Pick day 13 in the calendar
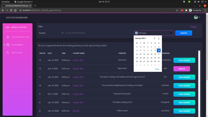Image resolution: width=208 pixels, height=117 pixels. 144,54
